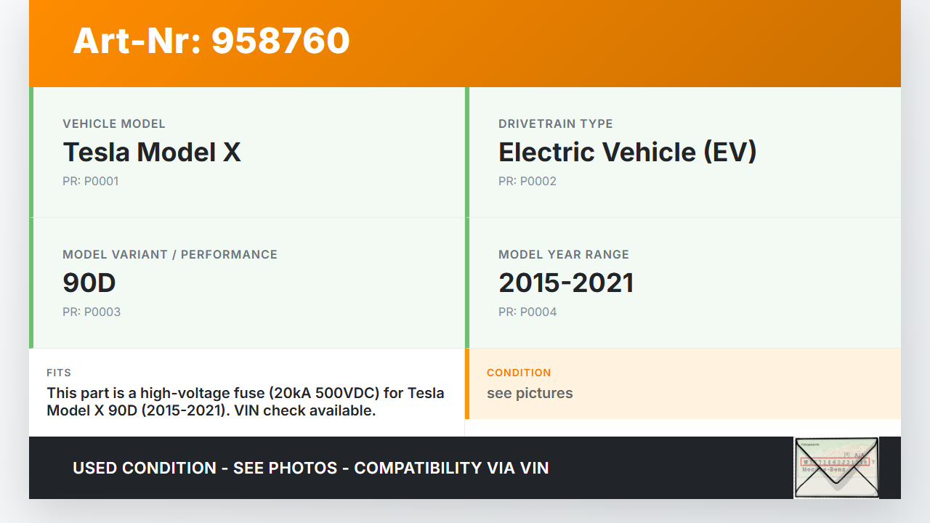Image resolution: width=930 pixels, height=523 pixels.
Task: Select the Electric Vehicle (EV) value
Action: [627, 152]
